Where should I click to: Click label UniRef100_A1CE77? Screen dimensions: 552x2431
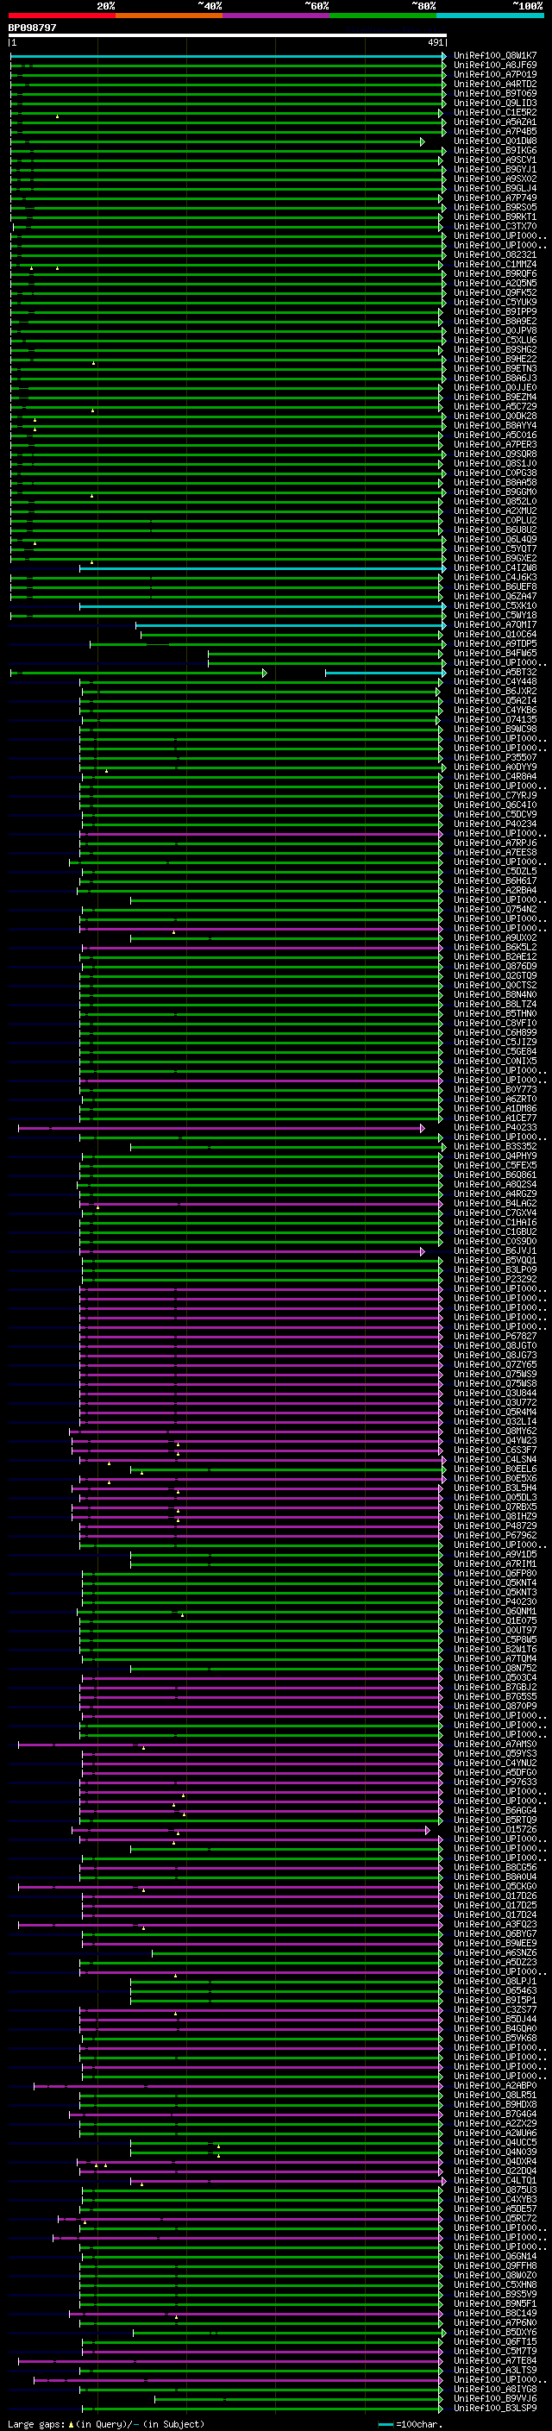point(495,1118)
